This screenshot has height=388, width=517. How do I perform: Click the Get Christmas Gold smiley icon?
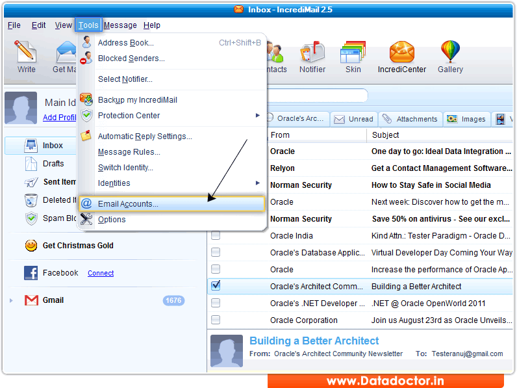point(31,246)
